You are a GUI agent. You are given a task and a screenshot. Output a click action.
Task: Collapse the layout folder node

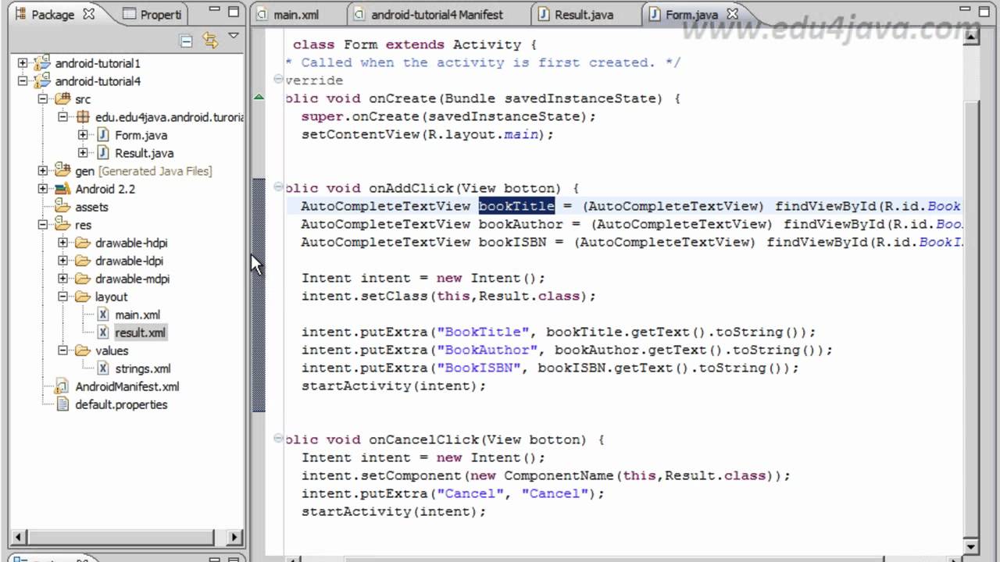coord(62,297)
